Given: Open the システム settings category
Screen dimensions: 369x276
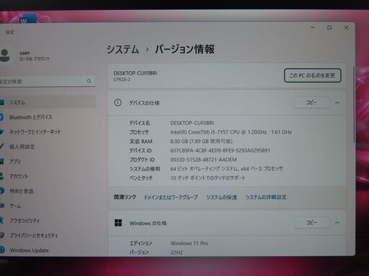Looking at the screenshot, I should click(x=47, y=102).
